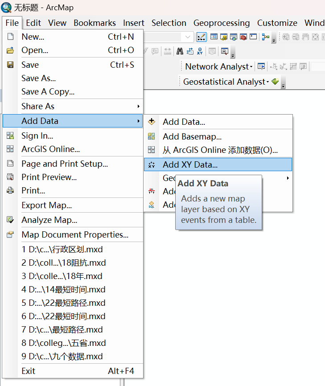Show the Network Analyst Window icon

[x=261, y=66]
